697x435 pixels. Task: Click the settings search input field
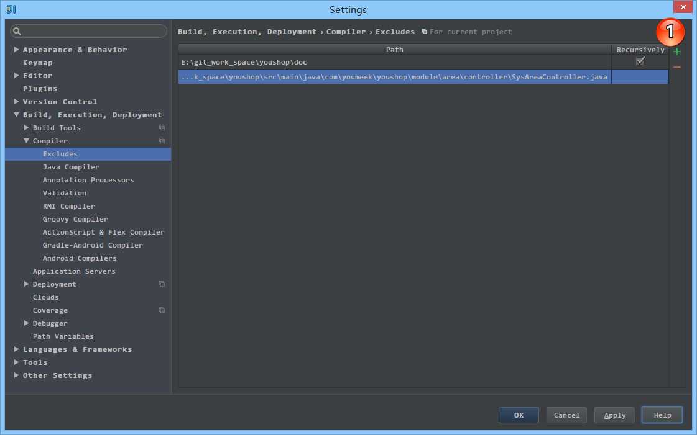[88, 31]
